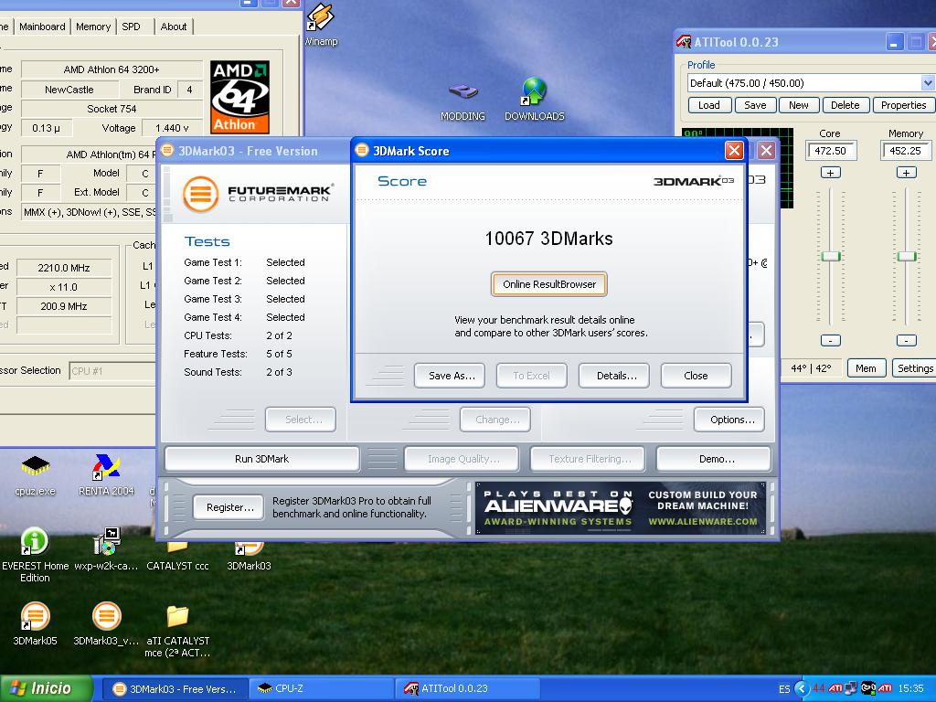Decrease Core clock with minus button
The width and height of the screenshot is (936, 702).
pyautogui.click(x=830, y=340)
